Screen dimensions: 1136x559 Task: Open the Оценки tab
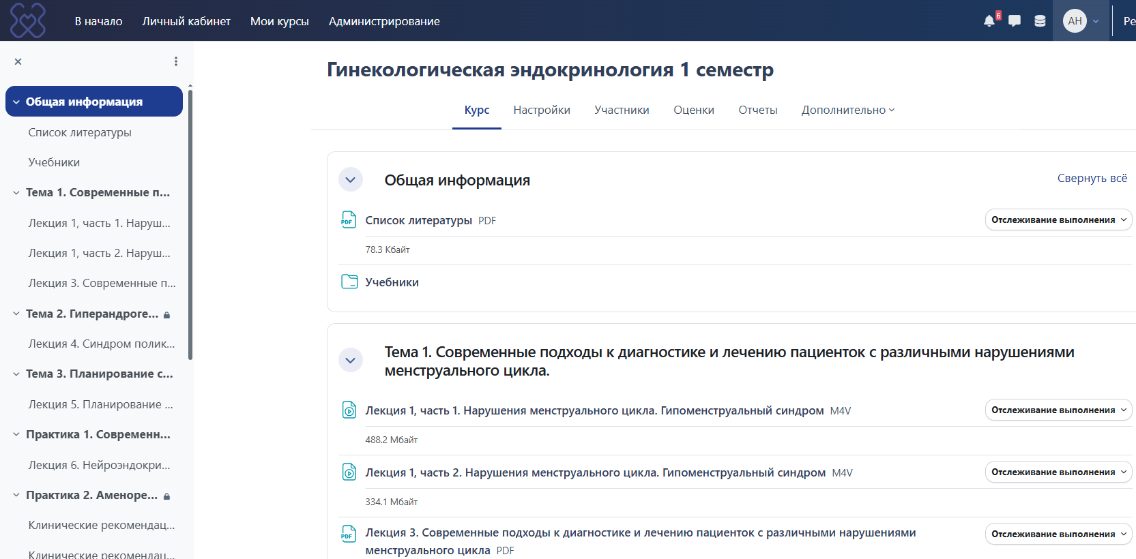click(x=694, y=110)
